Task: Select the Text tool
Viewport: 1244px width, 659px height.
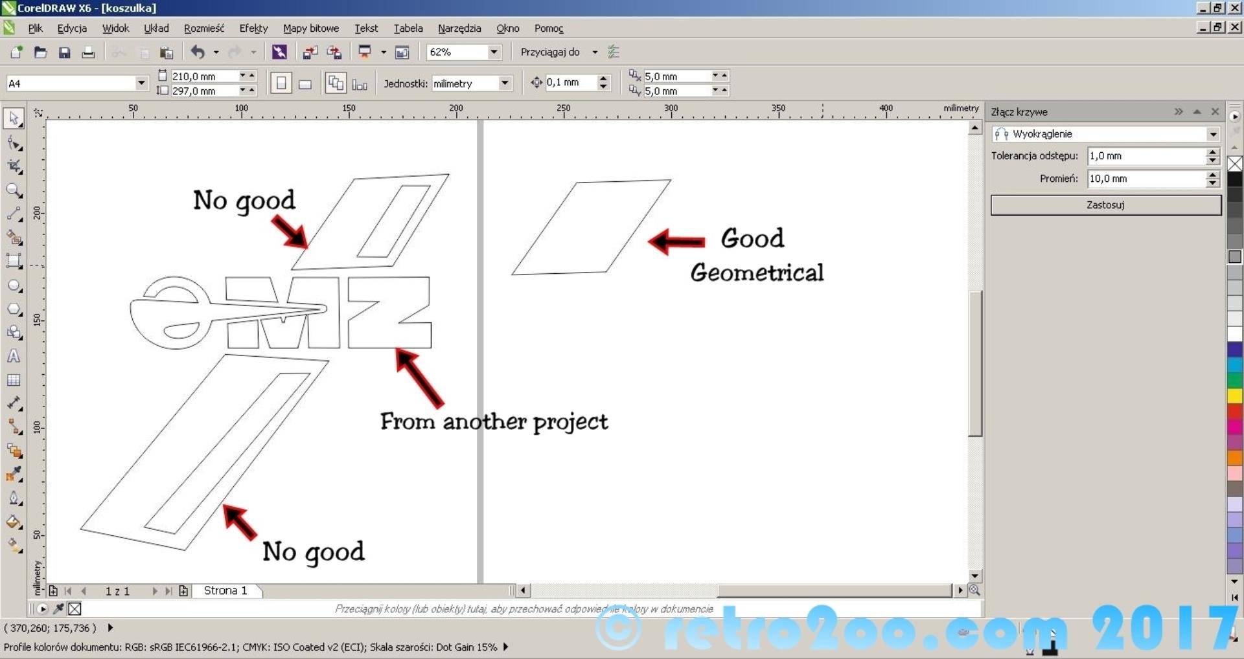Action: click(14, 356)
